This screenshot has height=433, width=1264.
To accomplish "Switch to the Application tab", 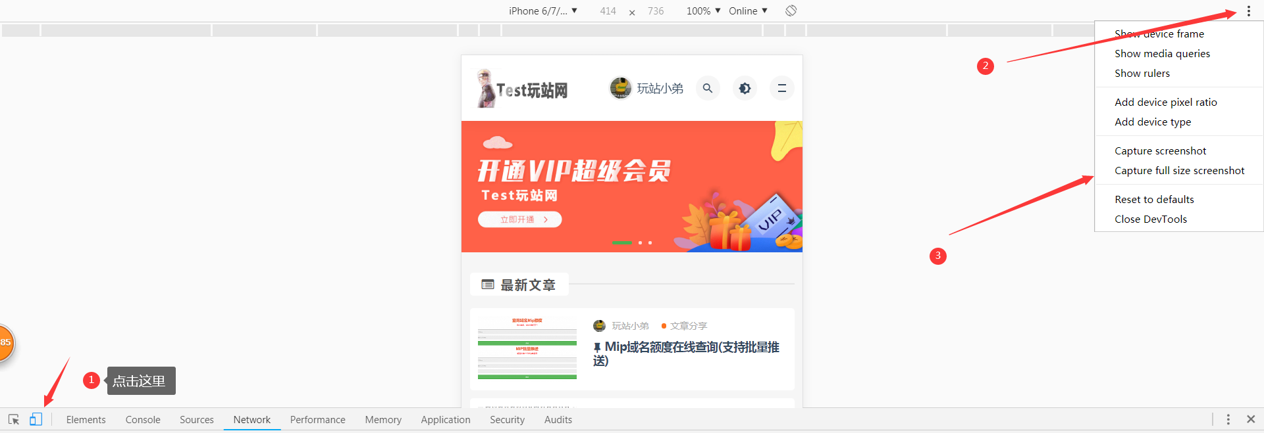I will click(446, 420).
